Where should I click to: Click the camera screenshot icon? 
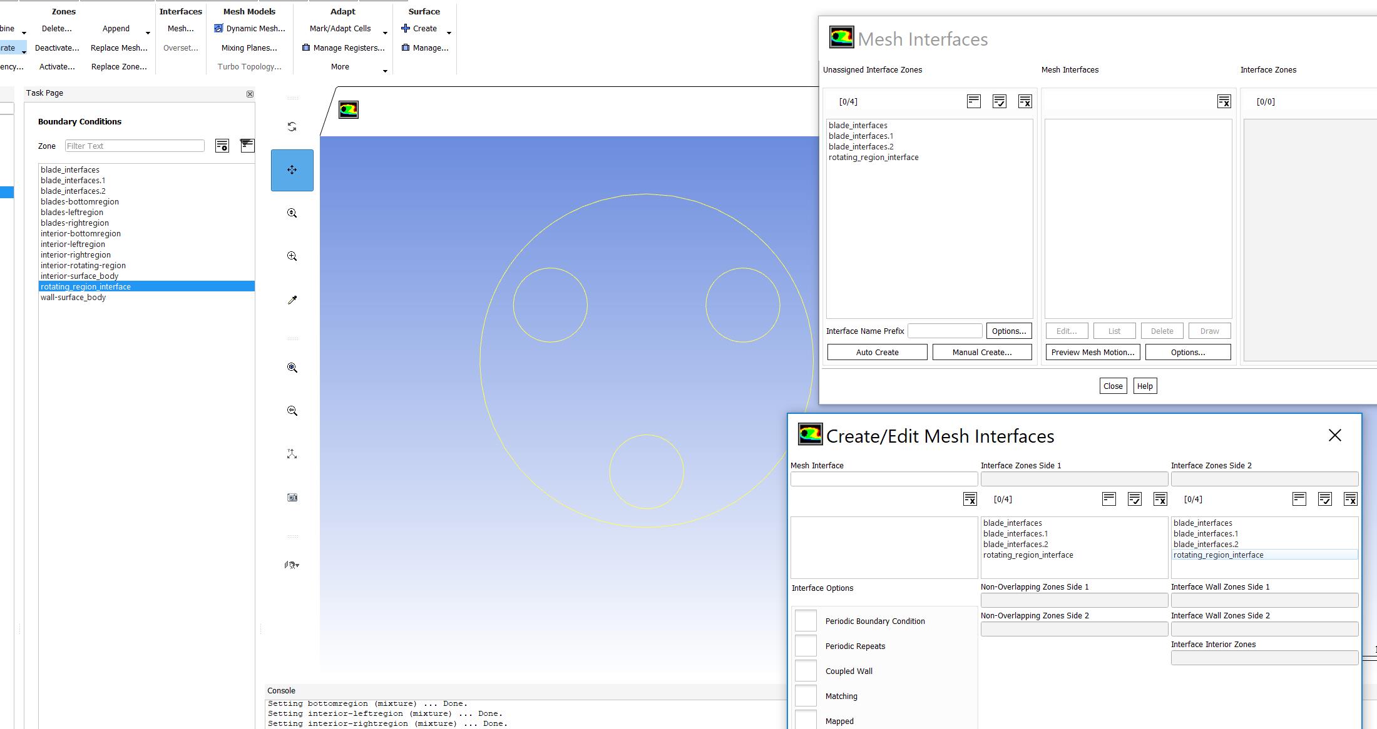tap(292, 498)
